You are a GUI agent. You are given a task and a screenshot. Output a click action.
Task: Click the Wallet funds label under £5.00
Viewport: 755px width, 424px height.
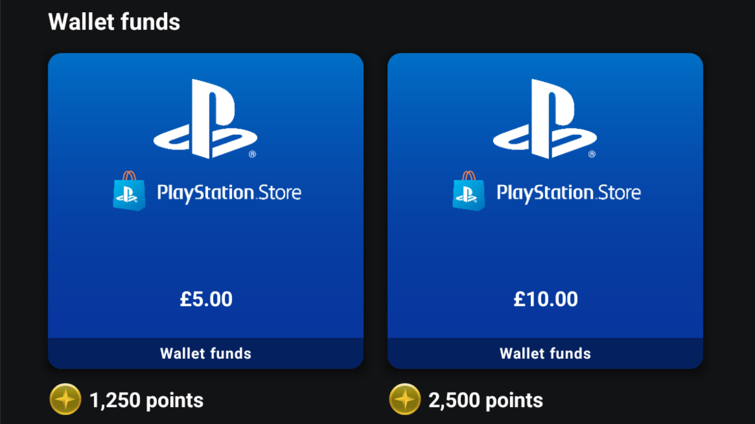click(206, 353)
